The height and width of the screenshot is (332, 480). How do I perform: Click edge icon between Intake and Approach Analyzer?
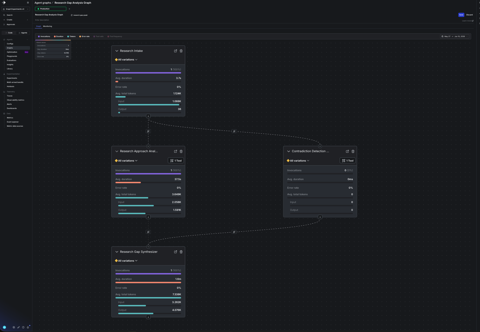(x=148, y=131)
